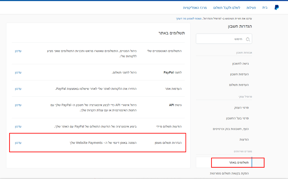Select פרטי העסק in sidebar
Viewport: 288px width, 179px height.
point(241,108)
